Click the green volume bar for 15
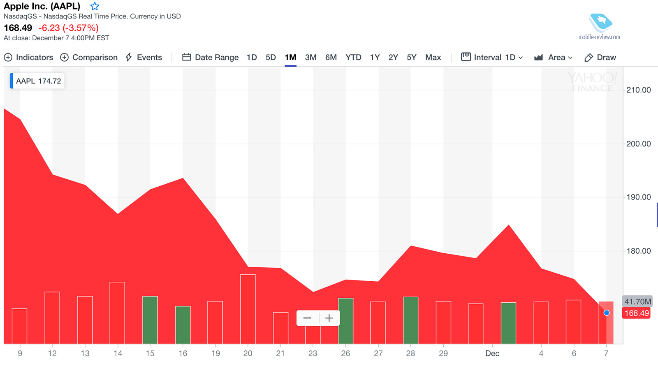 150,320
